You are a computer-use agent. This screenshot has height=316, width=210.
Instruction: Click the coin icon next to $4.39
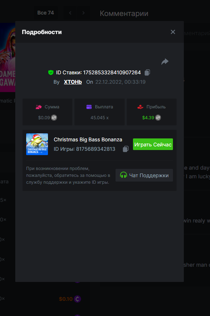(158, 117)
